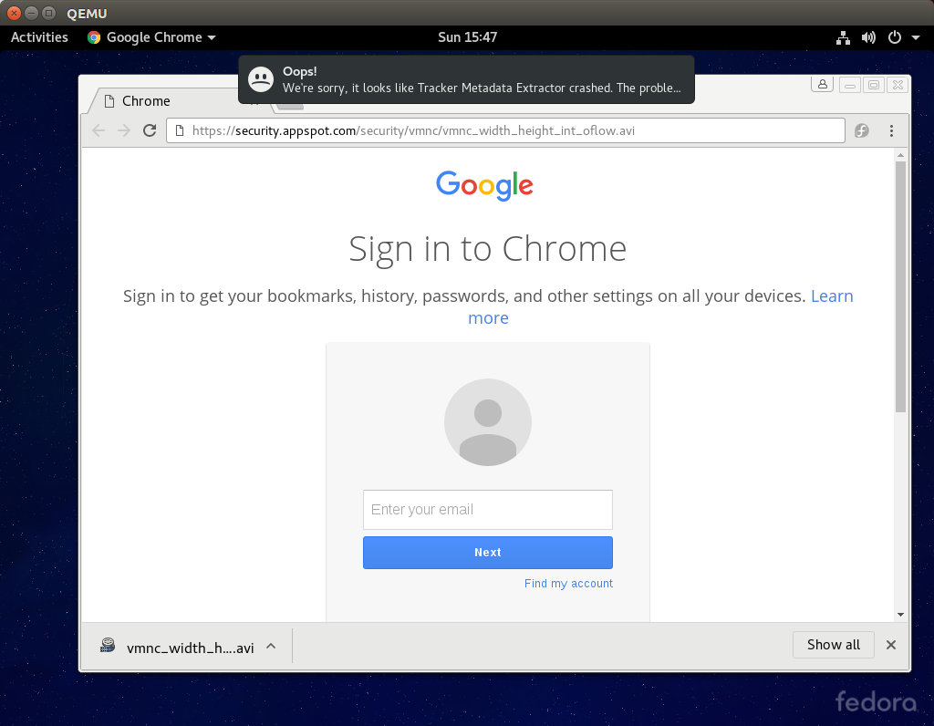The height and width of the screenshot is (726, 934).
Task: Open the Chrome three-dot menu
Action: pos(891,131)
